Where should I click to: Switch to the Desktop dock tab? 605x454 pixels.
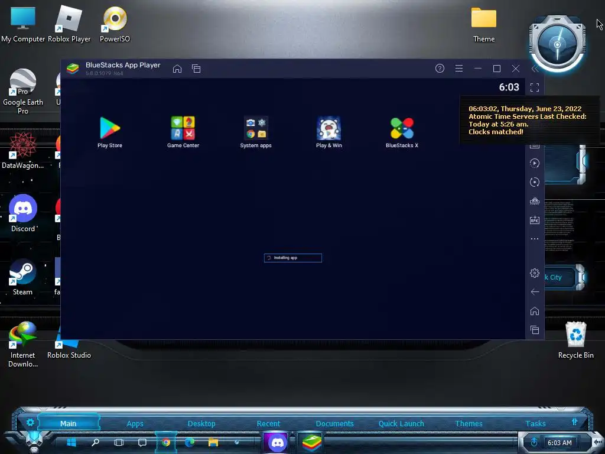click(201, 423)
